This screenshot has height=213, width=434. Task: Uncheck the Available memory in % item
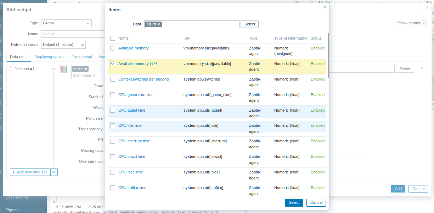(x=113, y=64)
